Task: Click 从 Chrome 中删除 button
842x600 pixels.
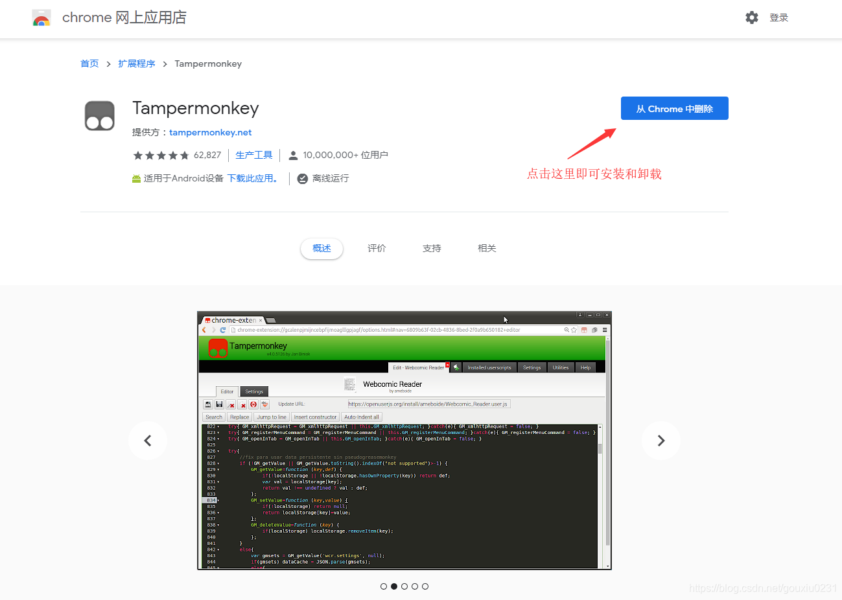Action: pos(675,108)
